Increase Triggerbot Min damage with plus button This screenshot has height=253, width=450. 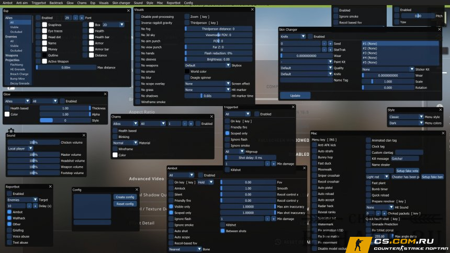[x=274, y=164]
